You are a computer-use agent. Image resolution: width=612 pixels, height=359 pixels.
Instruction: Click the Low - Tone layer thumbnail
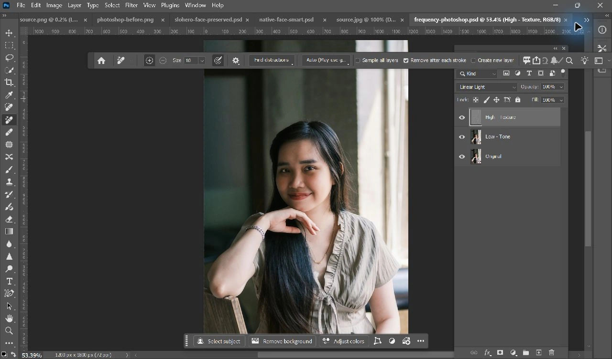click(x=476, y=137)
